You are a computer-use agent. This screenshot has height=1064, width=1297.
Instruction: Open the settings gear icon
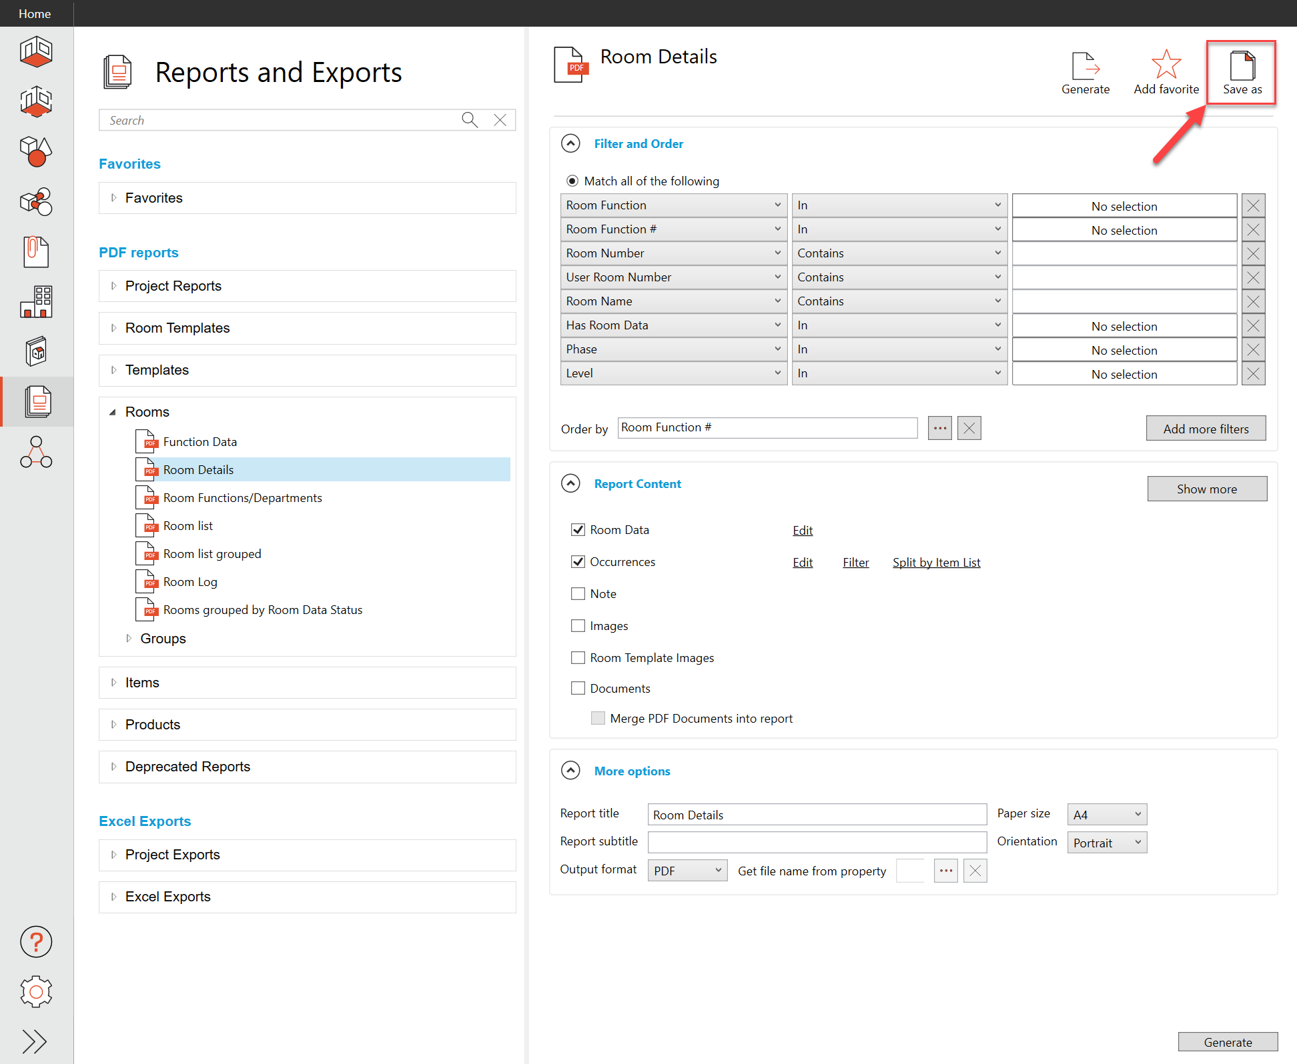point(36,992)
